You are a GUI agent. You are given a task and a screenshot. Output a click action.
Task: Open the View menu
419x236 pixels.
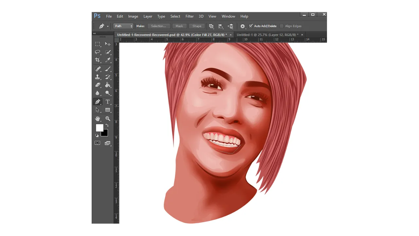pyautogui.click(x=212, y=16)
